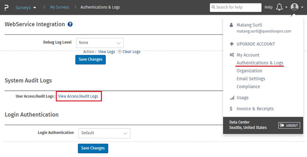The image size is (307, 157).
Task: Select Authentications & Logs menu item
Action: [x=260, y=63]
